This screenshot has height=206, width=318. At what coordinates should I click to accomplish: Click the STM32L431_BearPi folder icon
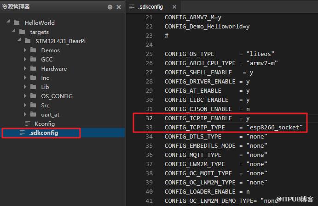pyautogui.click(x=28, y=41)
